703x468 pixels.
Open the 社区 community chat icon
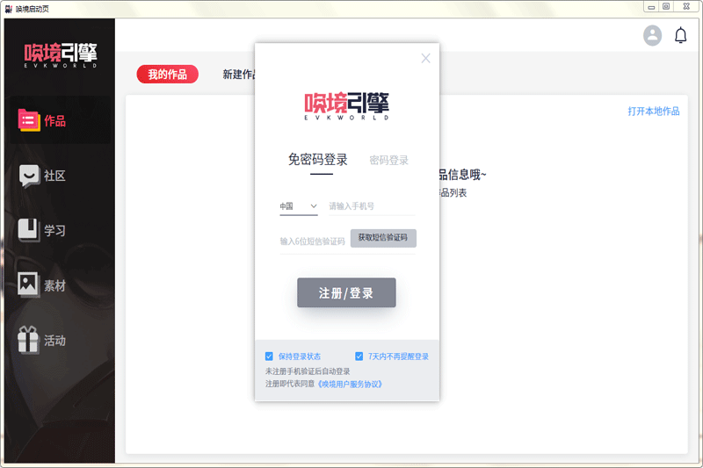pyautogui.click(x=29, y=176)
